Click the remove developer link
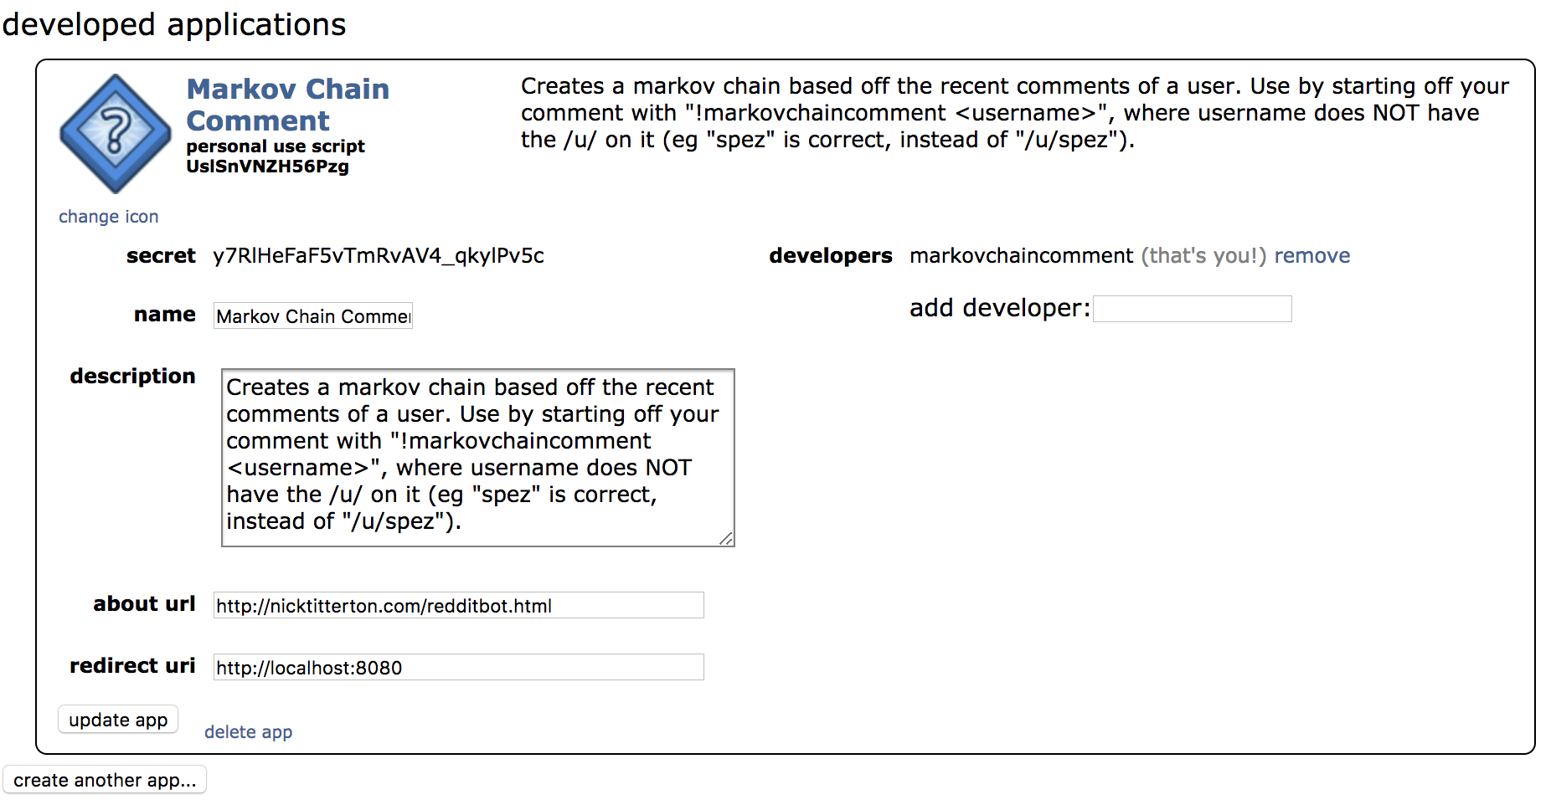This screenshot has height=800, width=1551. click(1311, 256)
